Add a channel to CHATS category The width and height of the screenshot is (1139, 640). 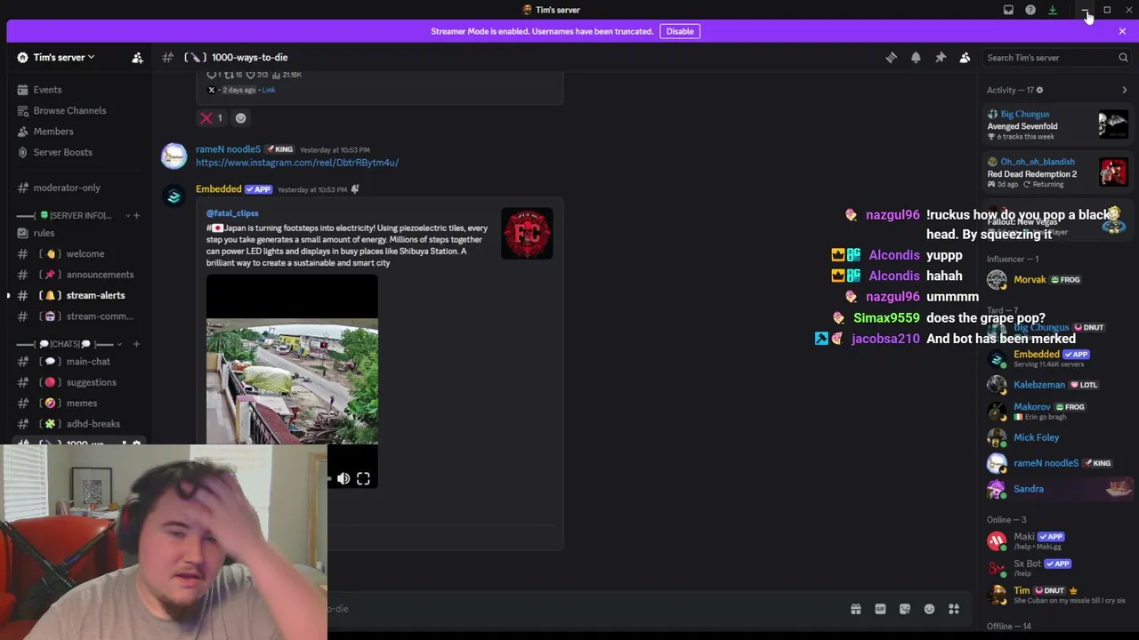[x=136, y=344]
